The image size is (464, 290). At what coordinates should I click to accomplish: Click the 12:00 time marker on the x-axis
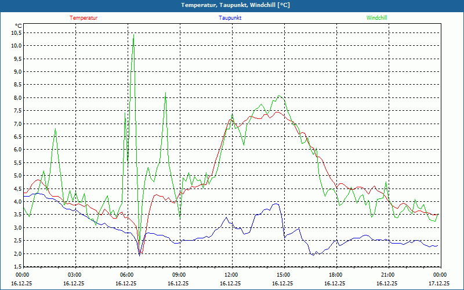coord(231,275)
